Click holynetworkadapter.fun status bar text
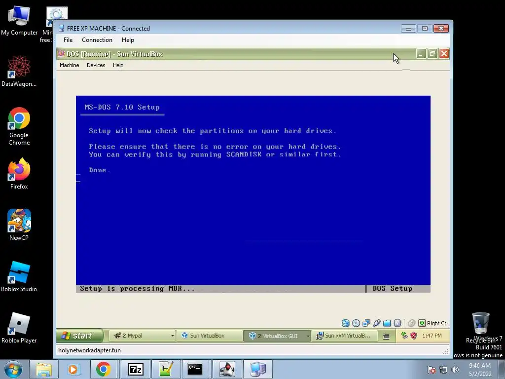The image size is (505, 379). click(90, 350)
